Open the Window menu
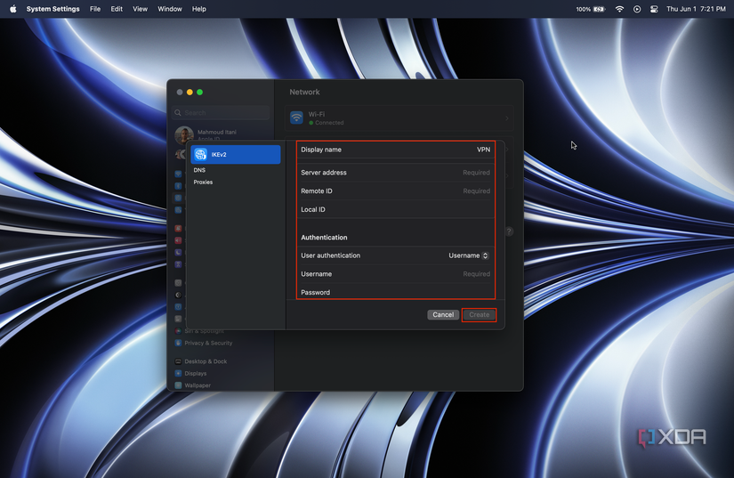734x478 pixels. (170, 9)
